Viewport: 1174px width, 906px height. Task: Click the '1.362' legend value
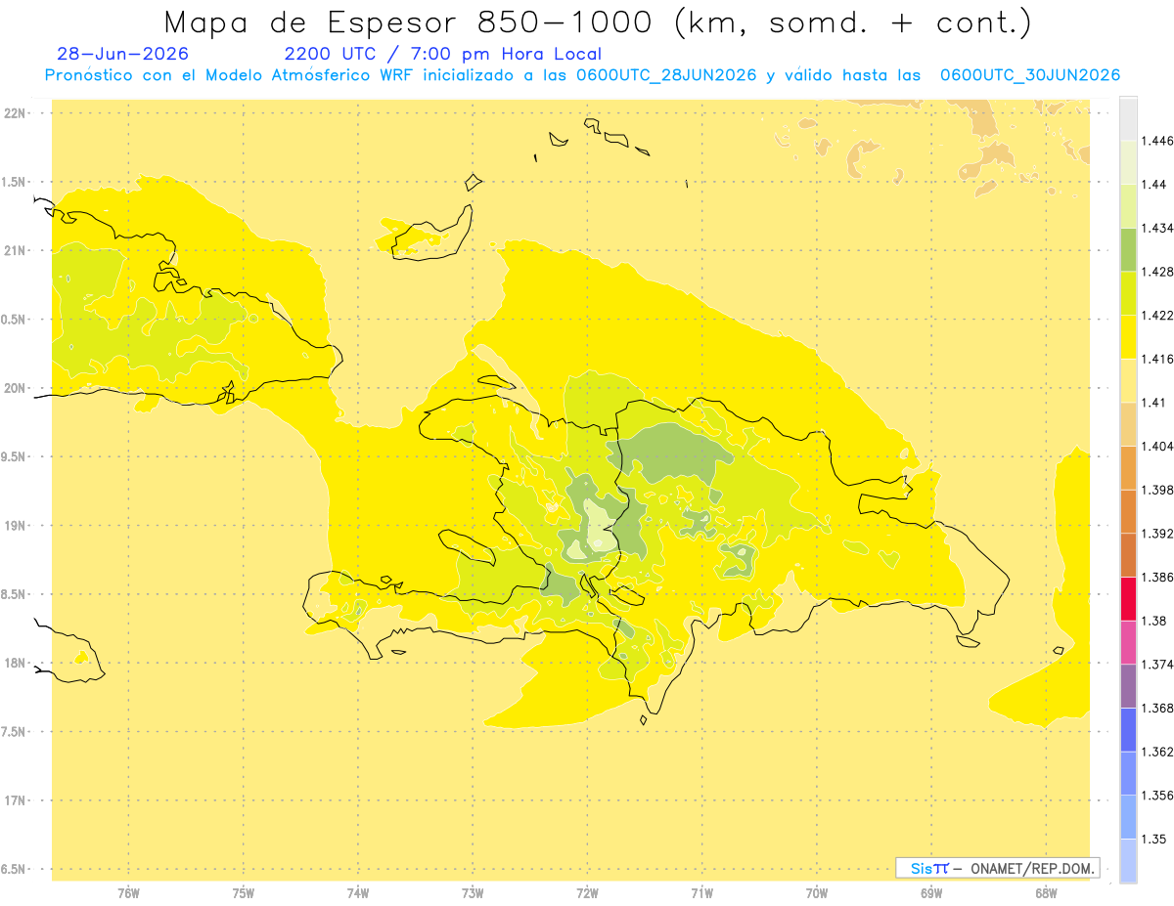pos(1157,753)
